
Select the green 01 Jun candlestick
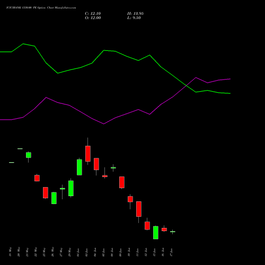click(79, 167)
